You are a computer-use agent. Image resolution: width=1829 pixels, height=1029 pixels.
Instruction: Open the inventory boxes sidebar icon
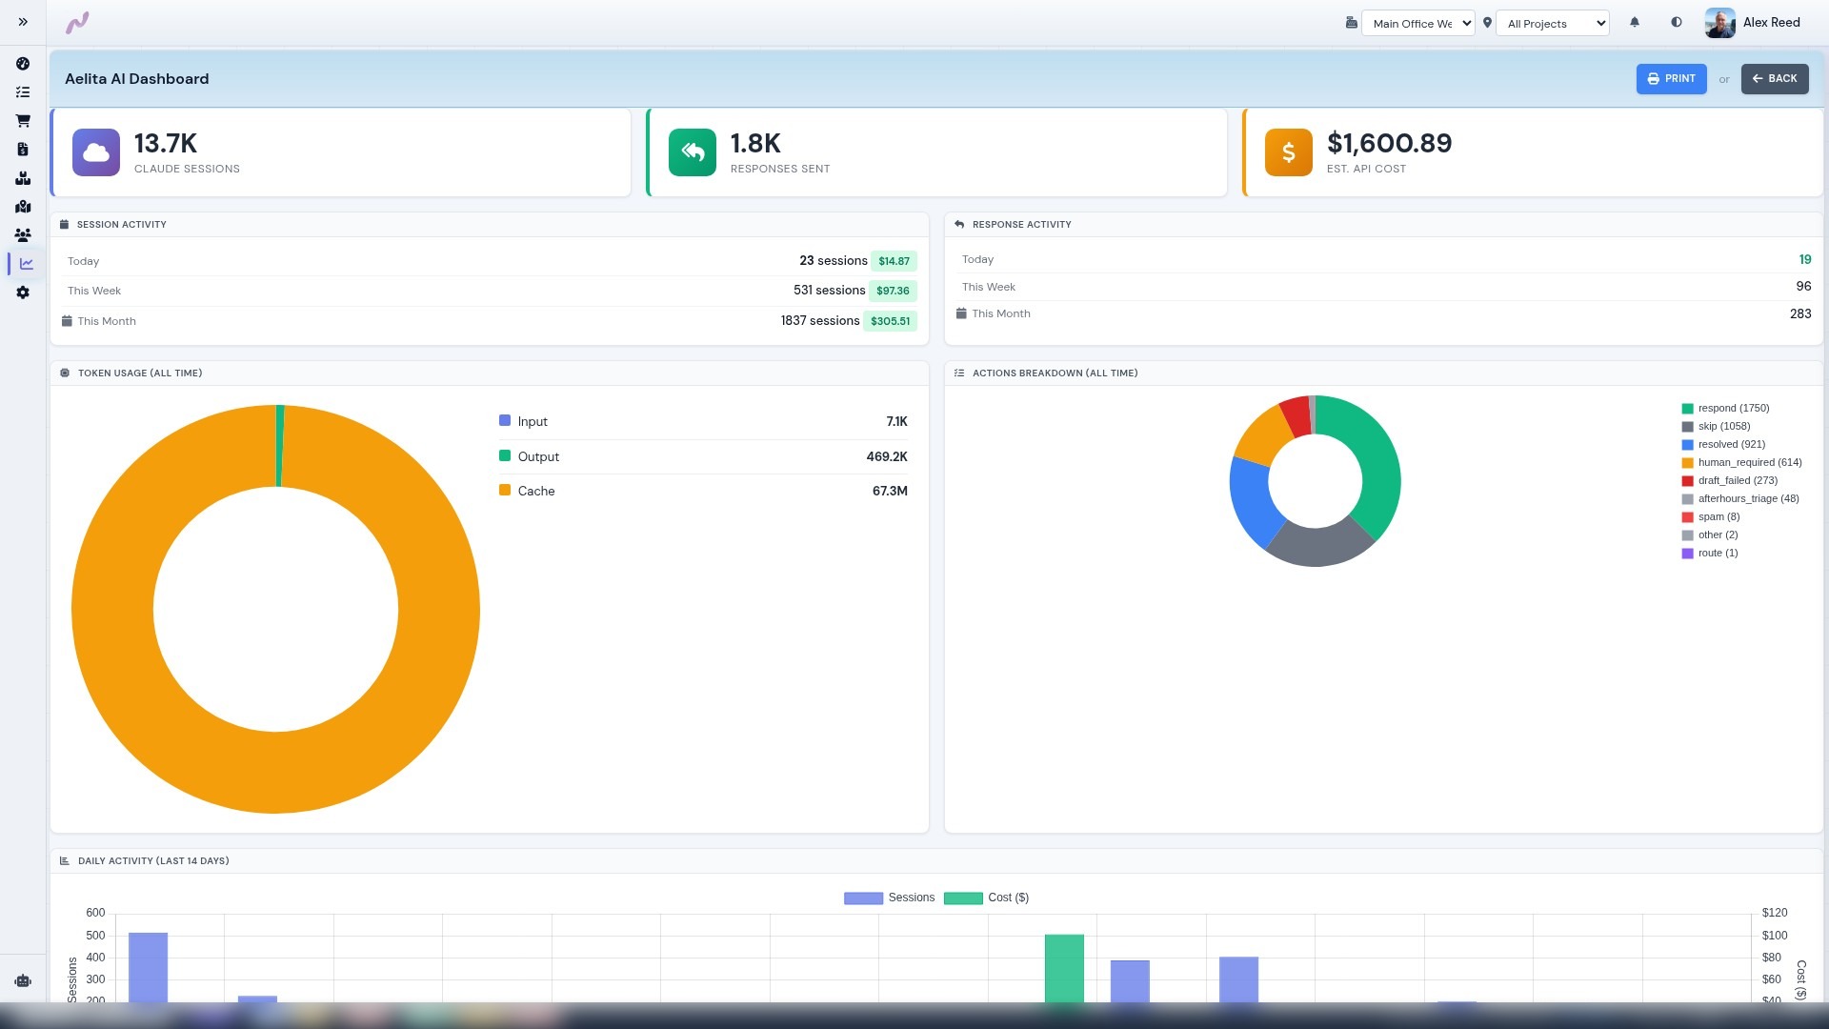[x=23, y=178]
